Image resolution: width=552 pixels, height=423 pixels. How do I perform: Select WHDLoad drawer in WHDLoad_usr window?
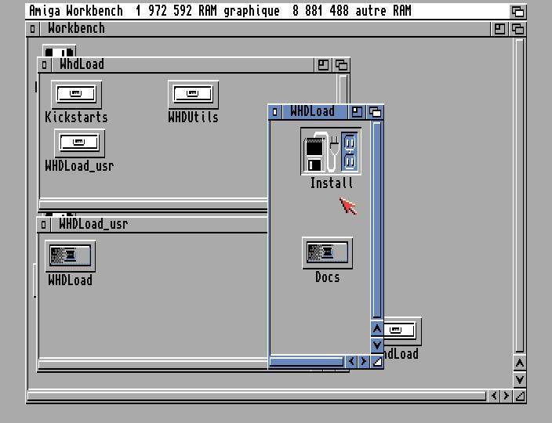[70, 256]
